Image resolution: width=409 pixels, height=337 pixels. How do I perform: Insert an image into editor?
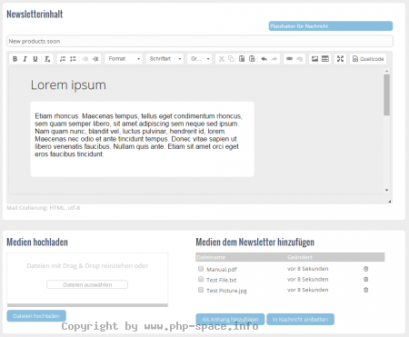[x=315, y=59]
